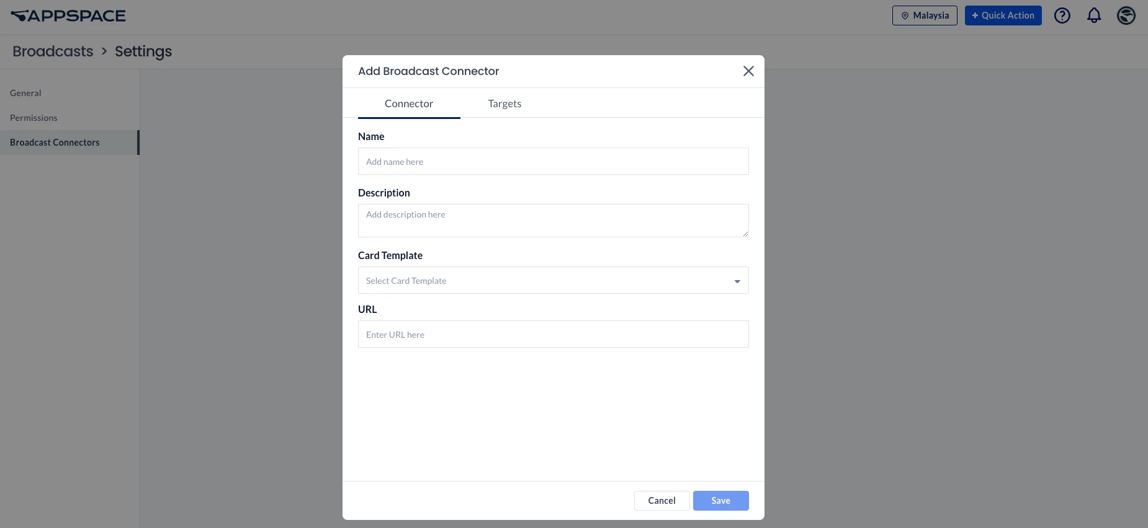The width and height of the screenshot is (1148, 528).
Task: Select the Connector tab
Action: coord(409,103)
